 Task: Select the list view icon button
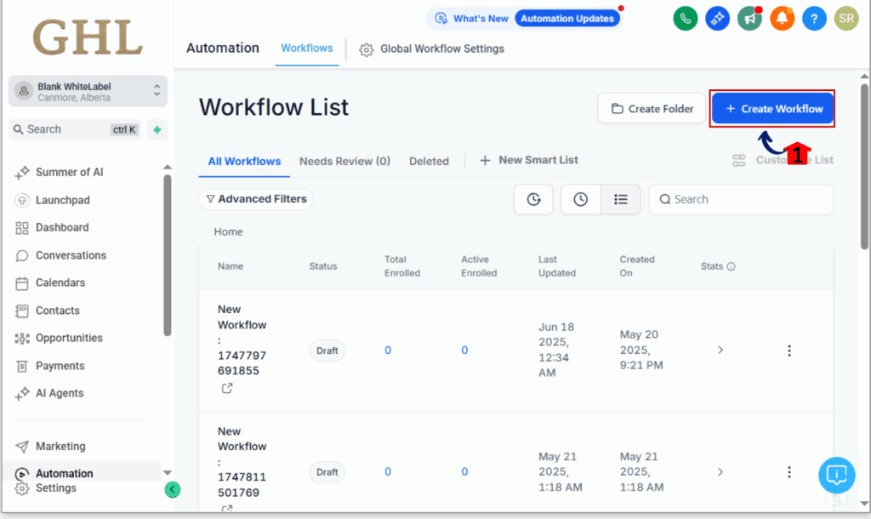[x=620, y=199]
